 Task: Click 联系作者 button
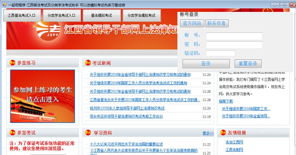pyautogui.click(x=217, y=23)
